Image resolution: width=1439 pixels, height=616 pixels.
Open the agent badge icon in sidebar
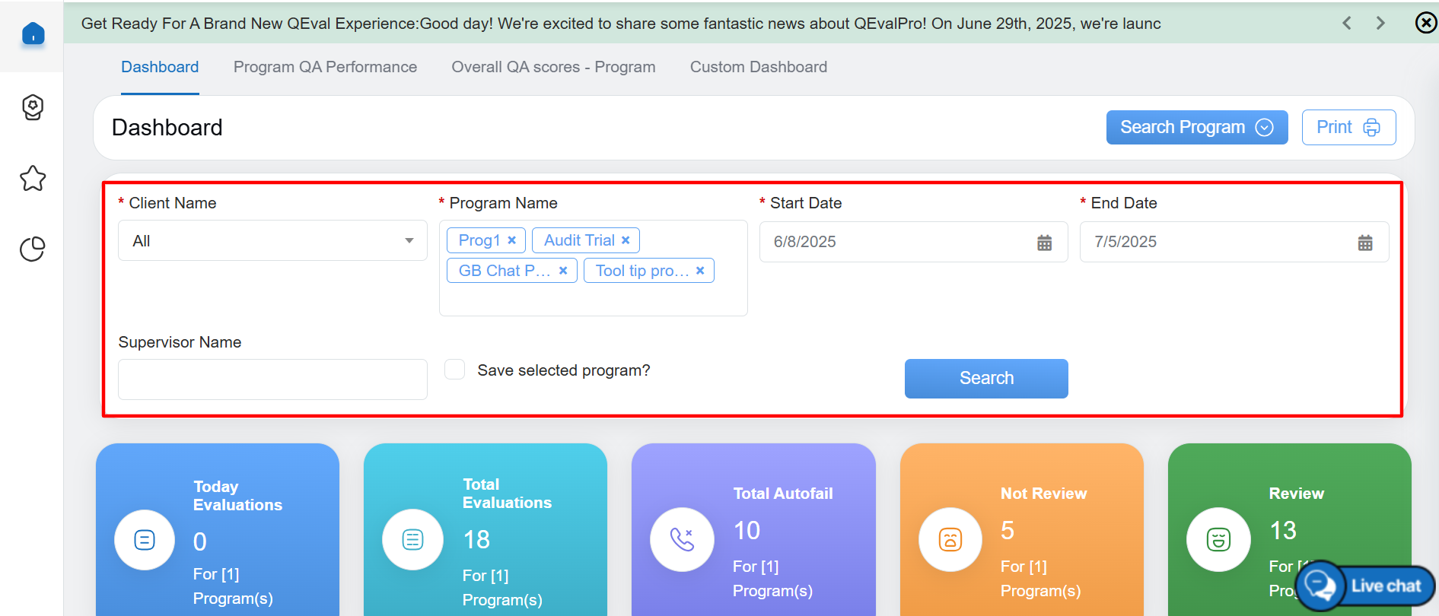point(33,107)
